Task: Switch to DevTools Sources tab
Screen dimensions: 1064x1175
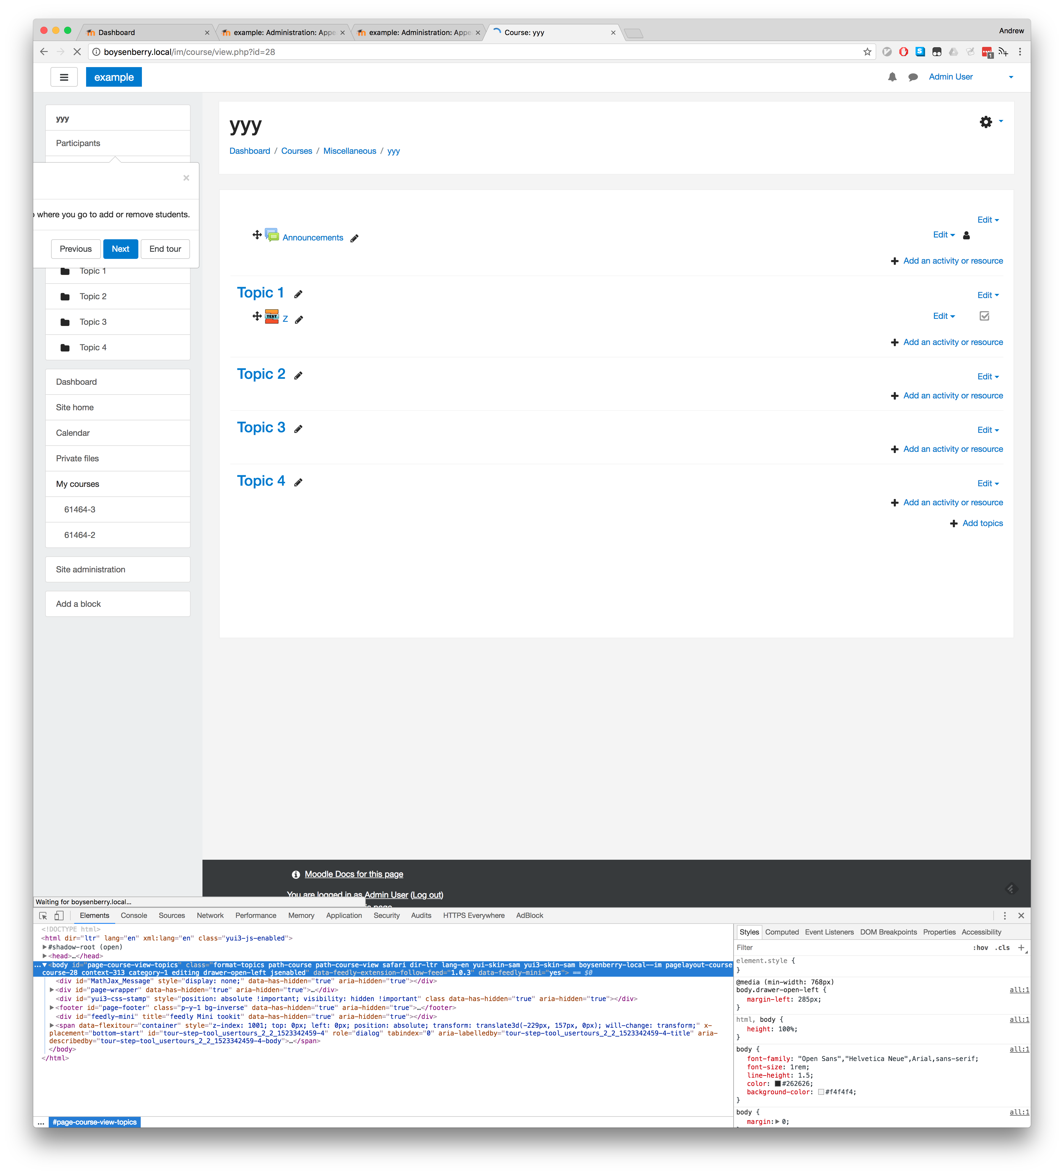Action: (x=172, y=916)
